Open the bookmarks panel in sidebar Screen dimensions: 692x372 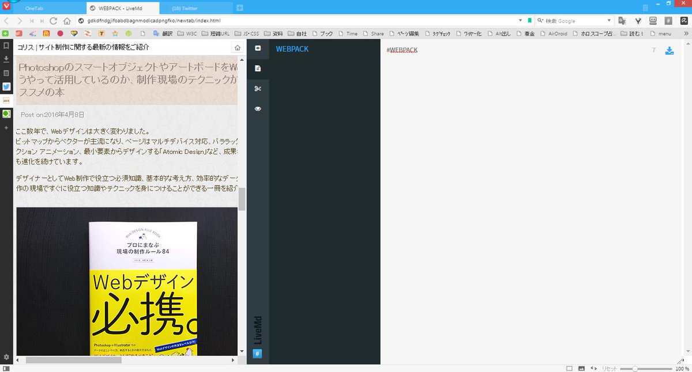6,45
